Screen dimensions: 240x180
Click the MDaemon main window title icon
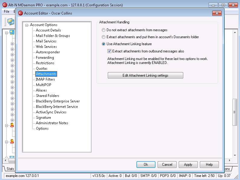click(5, 5)
